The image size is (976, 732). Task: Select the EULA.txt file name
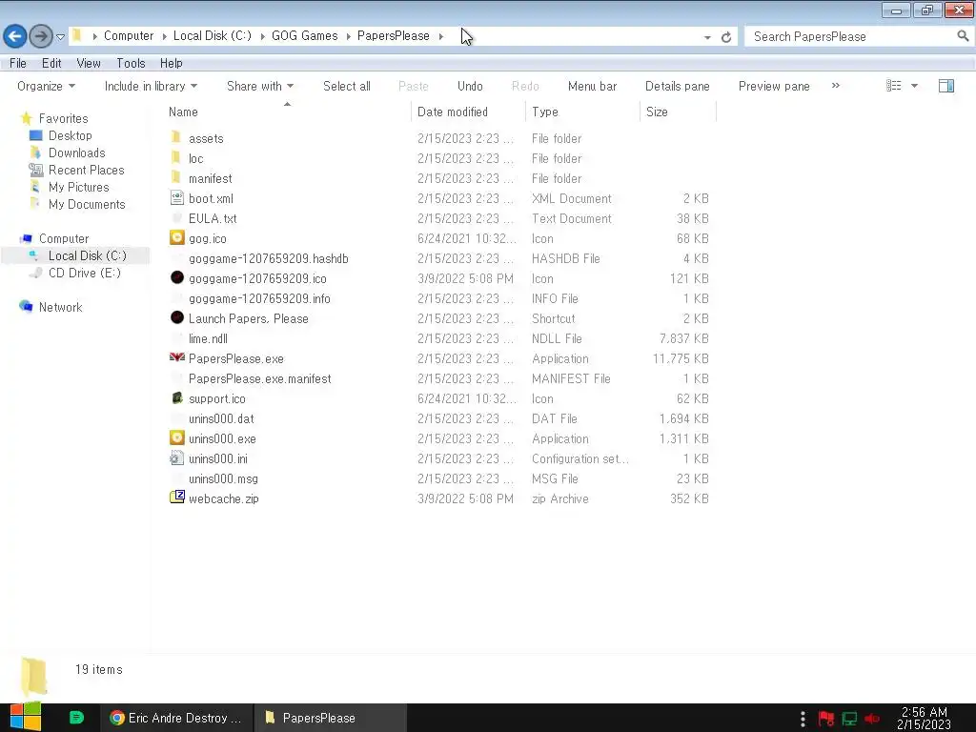pyautogui.click(x=213, y=218)
